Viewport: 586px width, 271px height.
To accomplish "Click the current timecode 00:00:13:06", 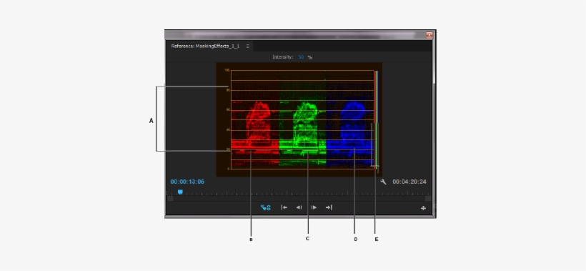I will pos(187,182).
